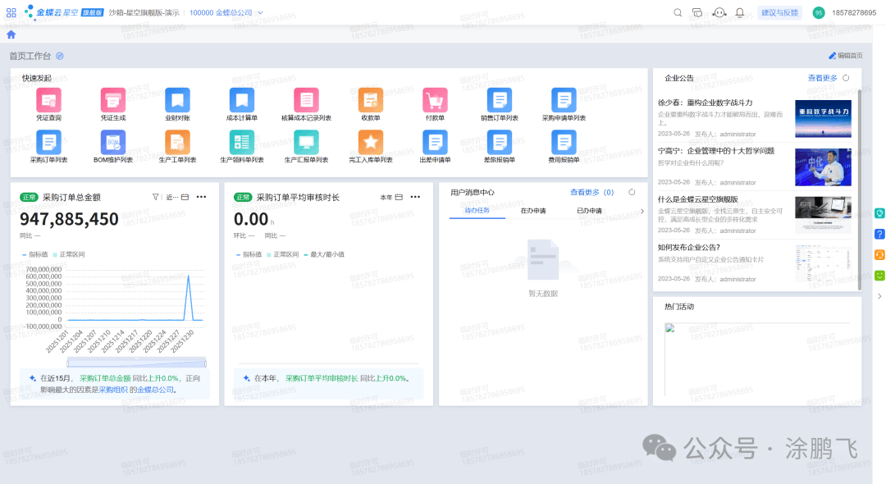
Task: Open the apps grid menu icon
Action: 11,12
